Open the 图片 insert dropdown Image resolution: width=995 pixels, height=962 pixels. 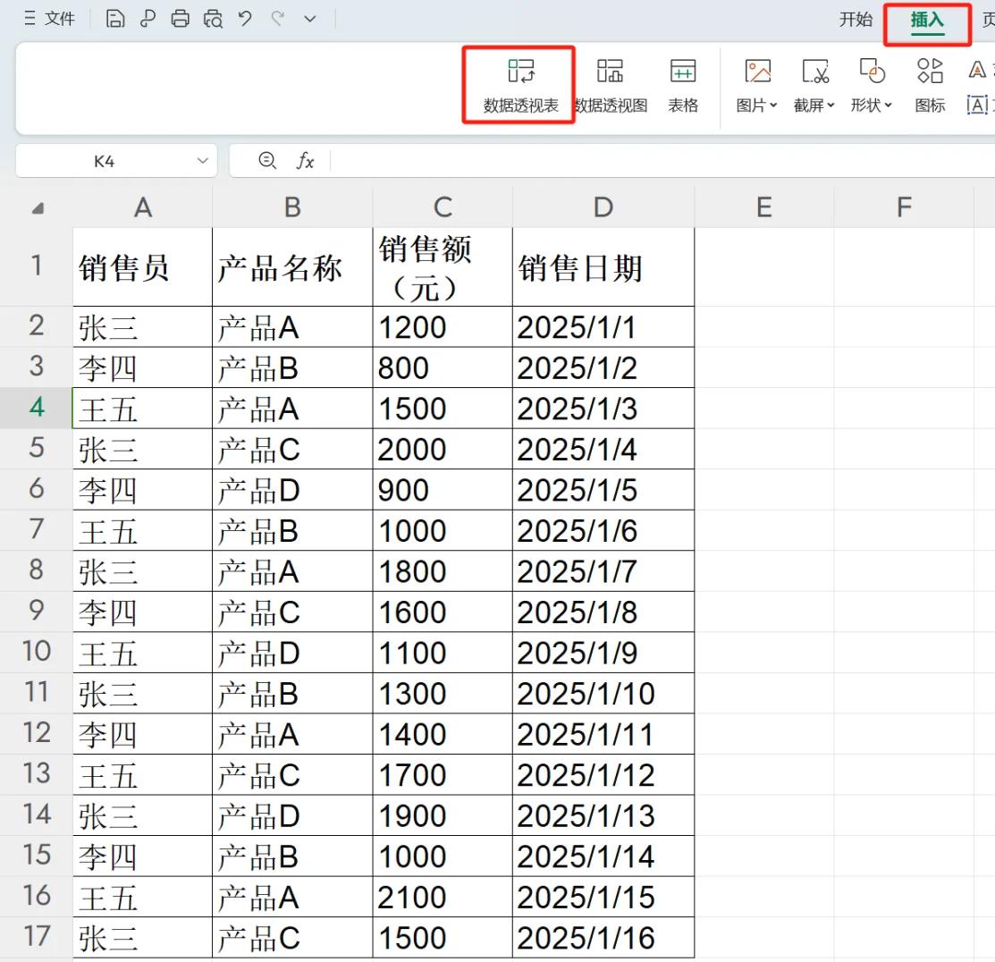click(756, 87)
